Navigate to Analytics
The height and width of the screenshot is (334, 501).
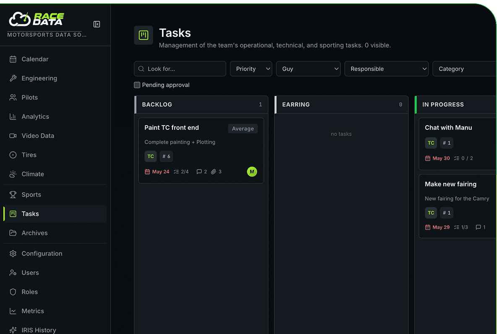pyautogui.click(x=55, y=117)
